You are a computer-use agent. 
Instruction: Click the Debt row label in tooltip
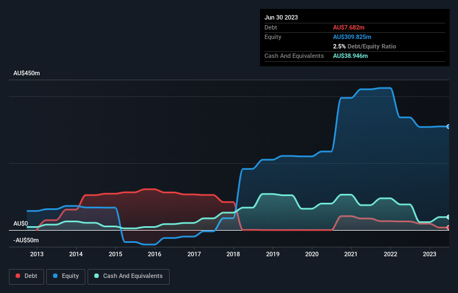(x=271, y=27)
